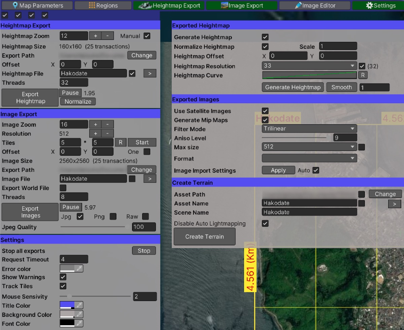The width and height of the screenshot is (404, 330).
Task: Click the Export Heightmap button
Action: tap(30, 98)
